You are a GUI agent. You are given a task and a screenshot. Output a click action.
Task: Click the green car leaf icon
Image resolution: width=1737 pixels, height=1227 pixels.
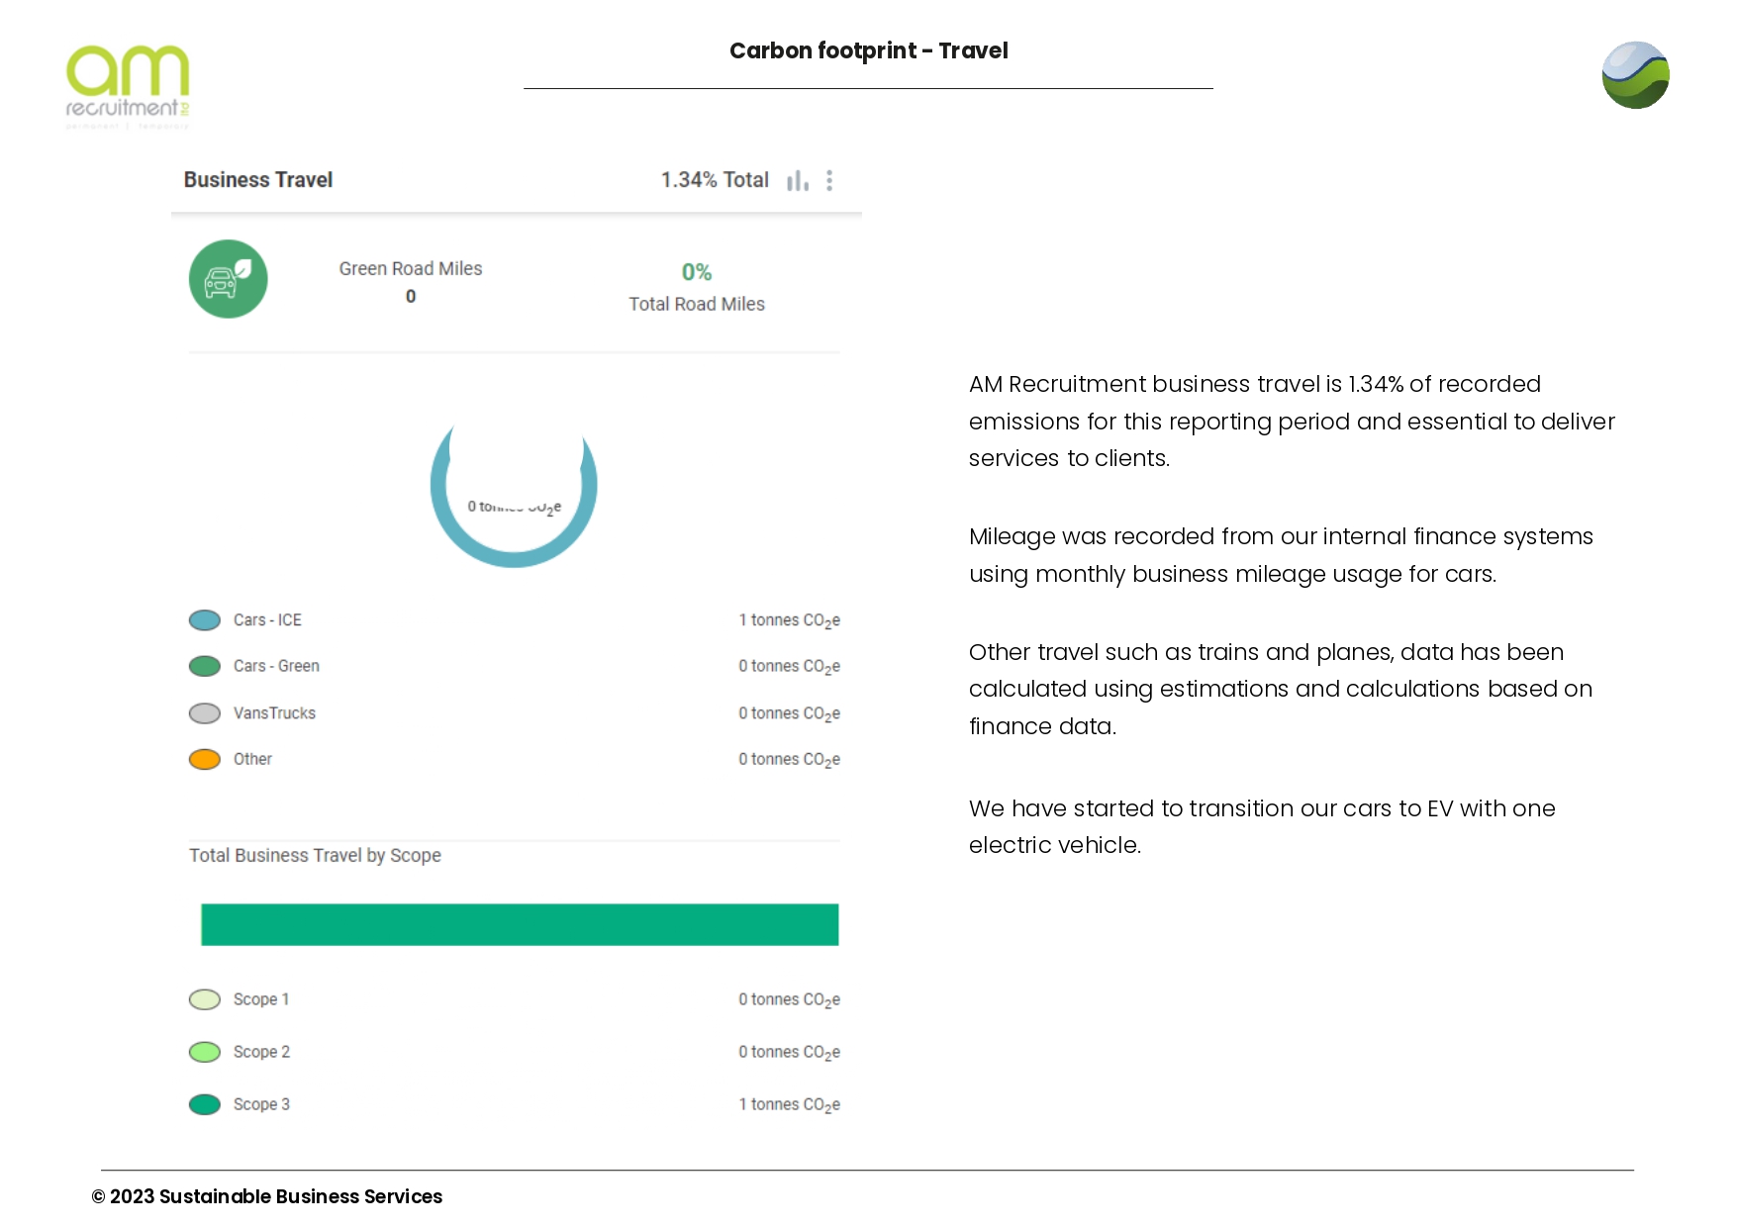(x=229, y=279)
